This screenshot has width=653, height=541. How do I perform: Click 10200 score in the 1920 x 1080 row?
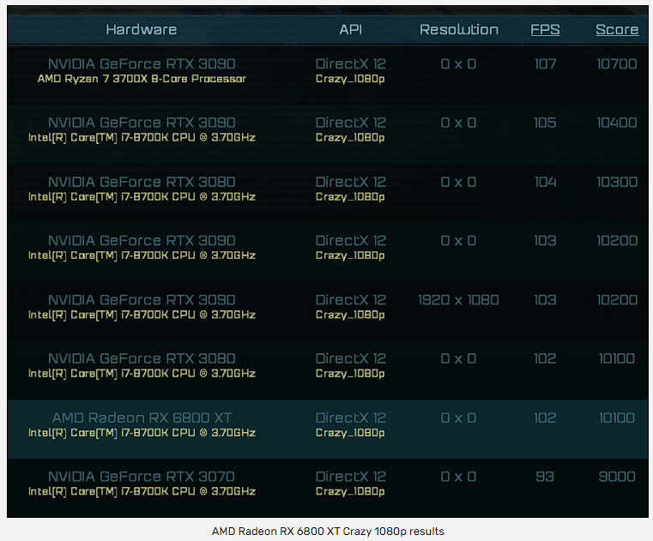click(x=617, y=300)
